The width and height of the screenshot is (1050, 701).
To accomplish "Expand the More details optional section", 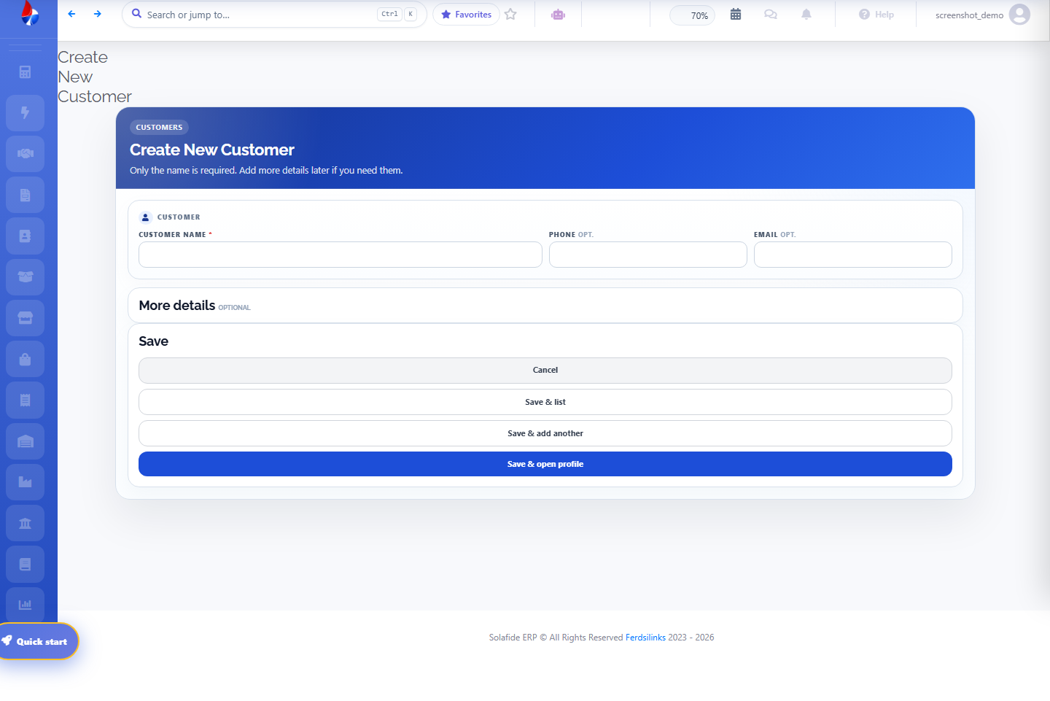I will pyautogui.click(x=545, y=306).
